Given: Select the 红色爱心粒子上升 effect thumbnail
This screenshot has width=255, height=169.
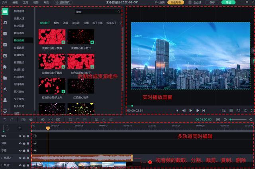Looking at the screenshot, I should pyautogui.click(x=52, y=86).
